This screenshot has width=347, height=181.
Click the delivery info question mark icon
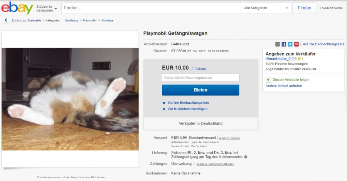246,157
